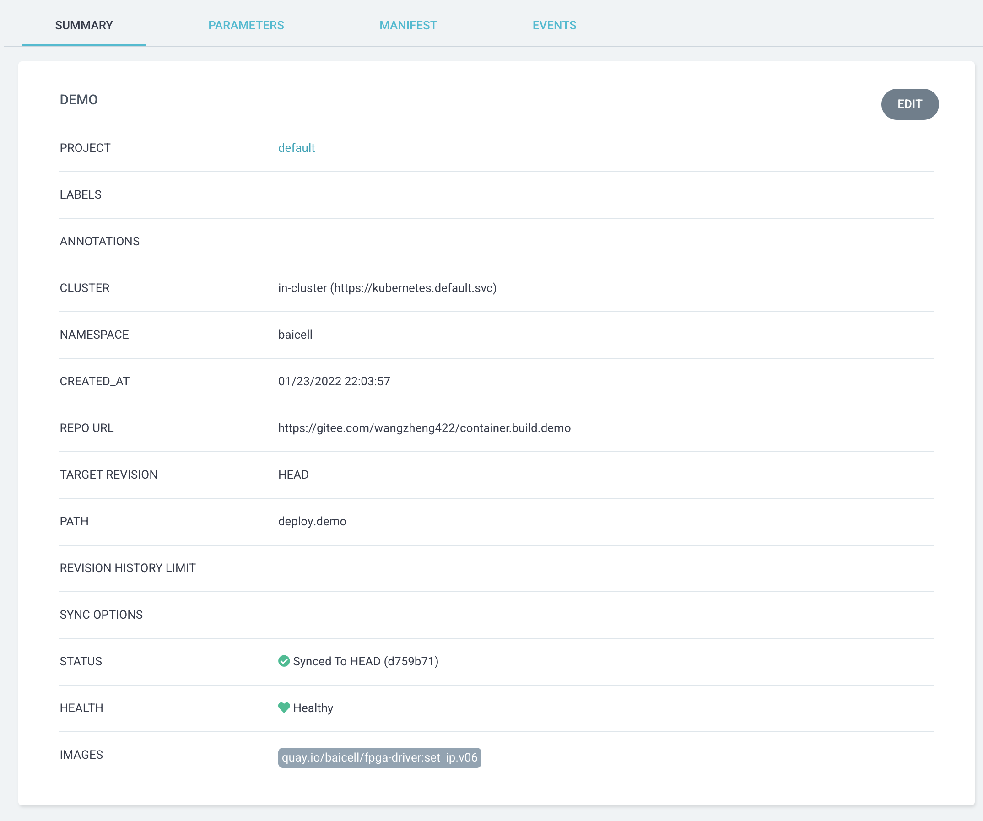Screen dimensions: 983x821
Task: Click the baicell namespace value
Action: pos(295,335)
